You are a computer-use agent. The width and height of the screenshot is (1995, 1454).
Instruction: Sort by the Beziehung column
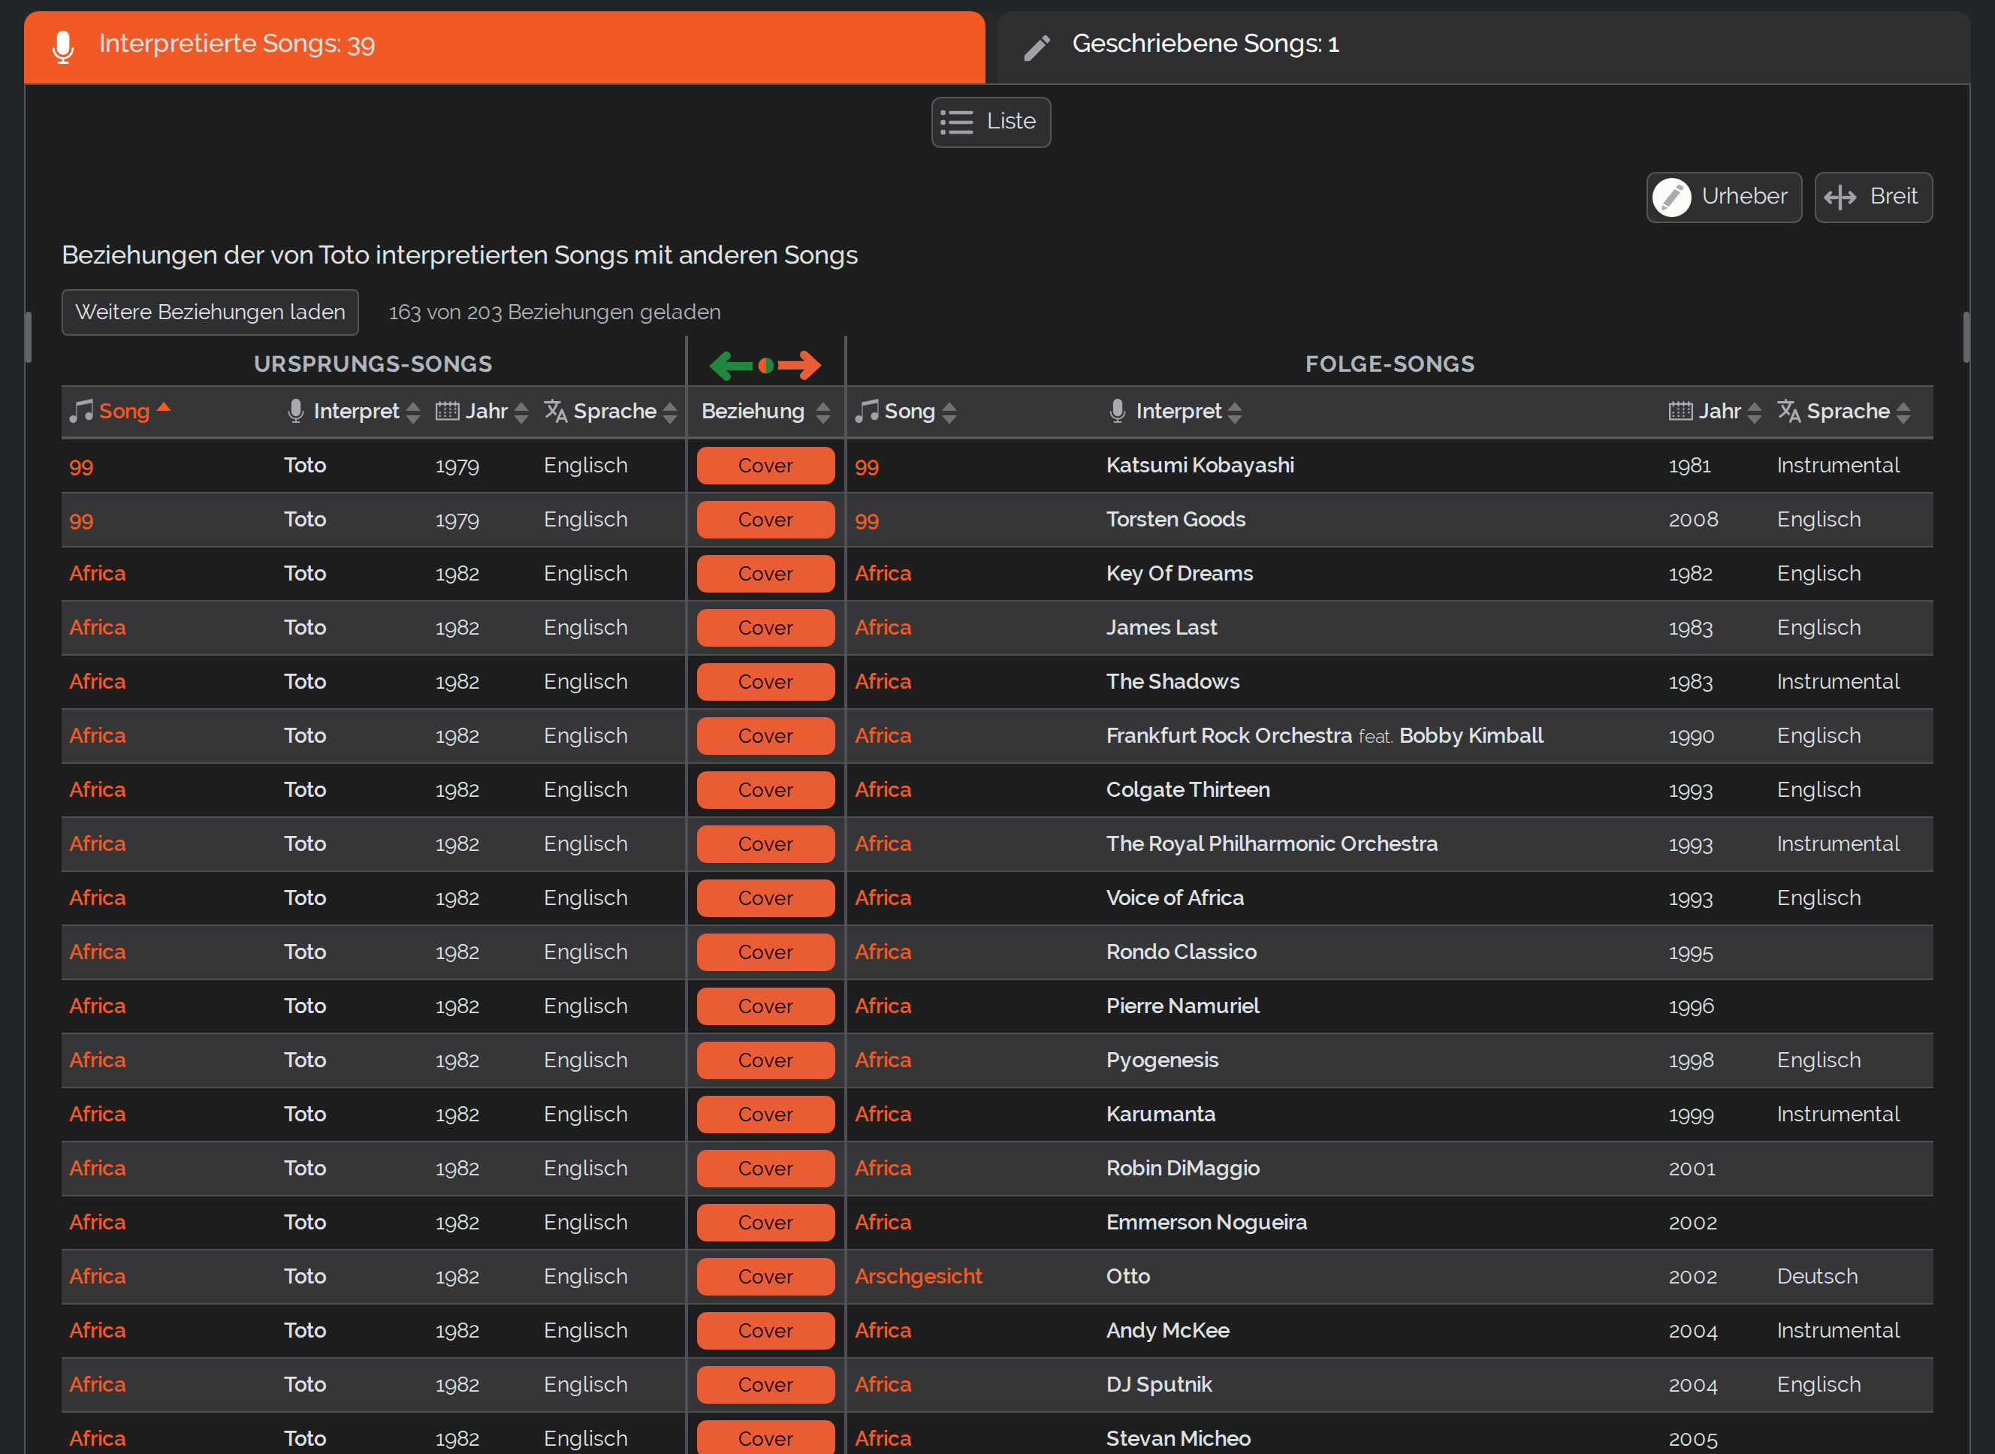coord(765,411)
